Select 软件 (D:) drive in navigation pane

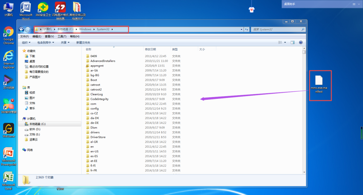point(34,129)
